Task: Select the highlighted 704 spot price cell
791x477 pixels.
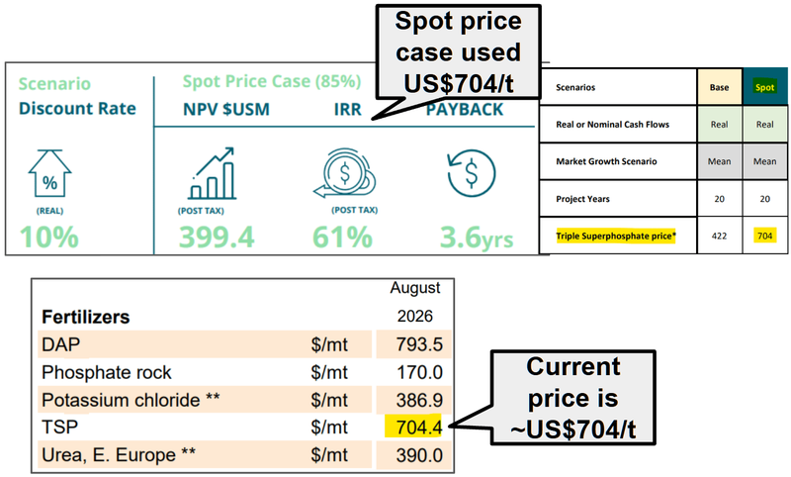Action: (764, 236)
